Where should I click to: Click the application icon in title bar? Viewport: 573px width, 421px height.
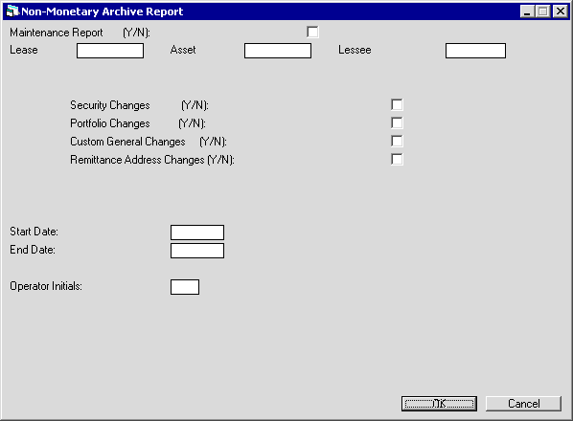[x=12, y=11]
